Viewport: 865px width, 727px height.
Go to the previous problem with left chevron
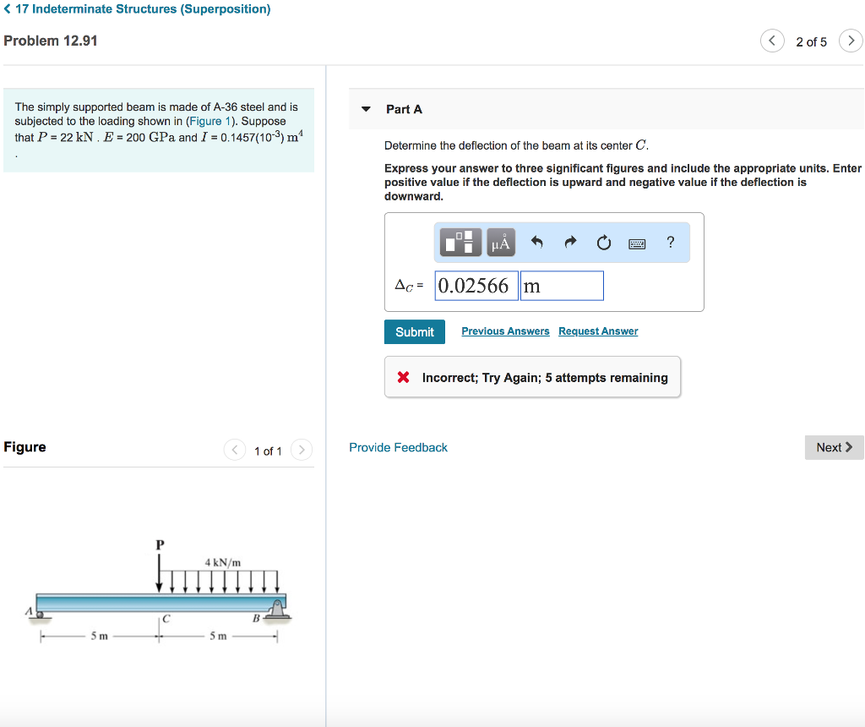772,40
